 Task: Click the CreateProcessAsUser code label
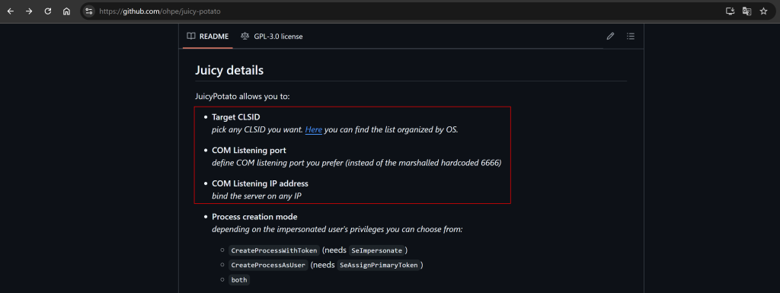click(268, 265)
